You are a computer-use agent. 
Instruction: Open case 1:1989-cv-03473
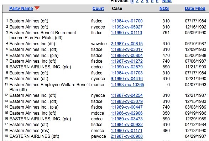(x=127, y=119)
